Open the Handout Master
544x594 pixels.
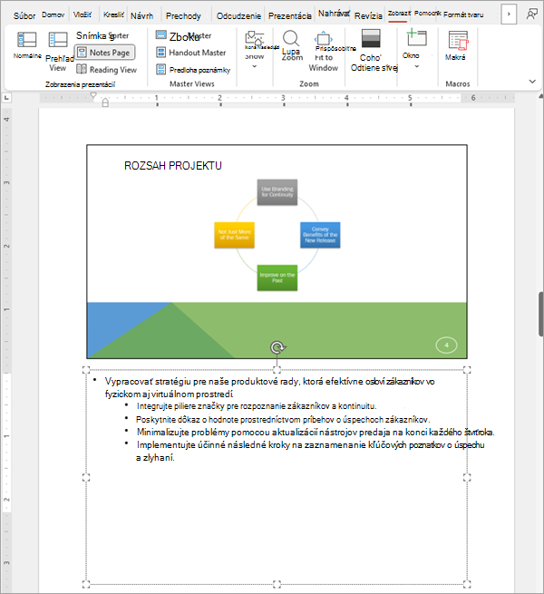191,53
